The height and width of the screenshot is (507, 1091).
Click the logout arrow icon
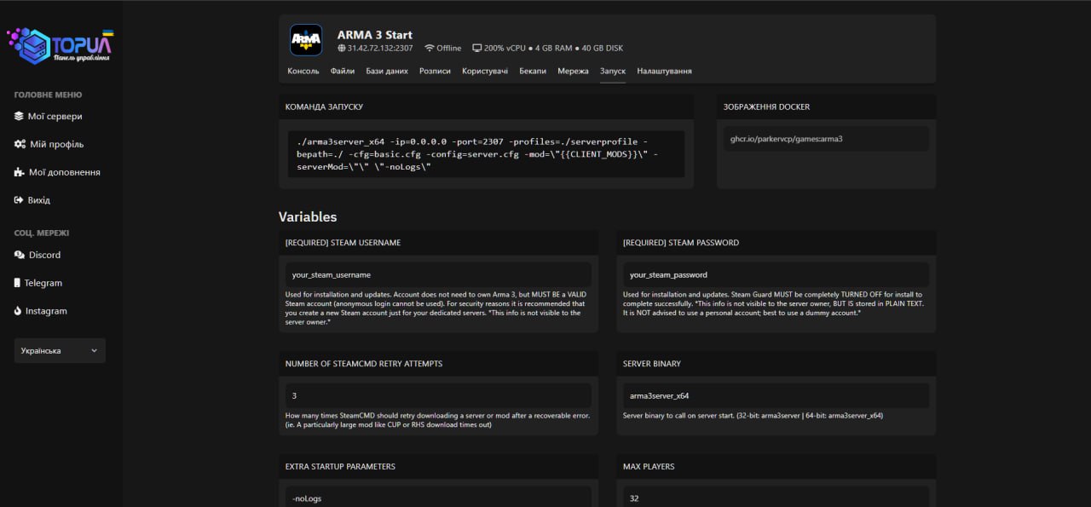click(20, 200)
